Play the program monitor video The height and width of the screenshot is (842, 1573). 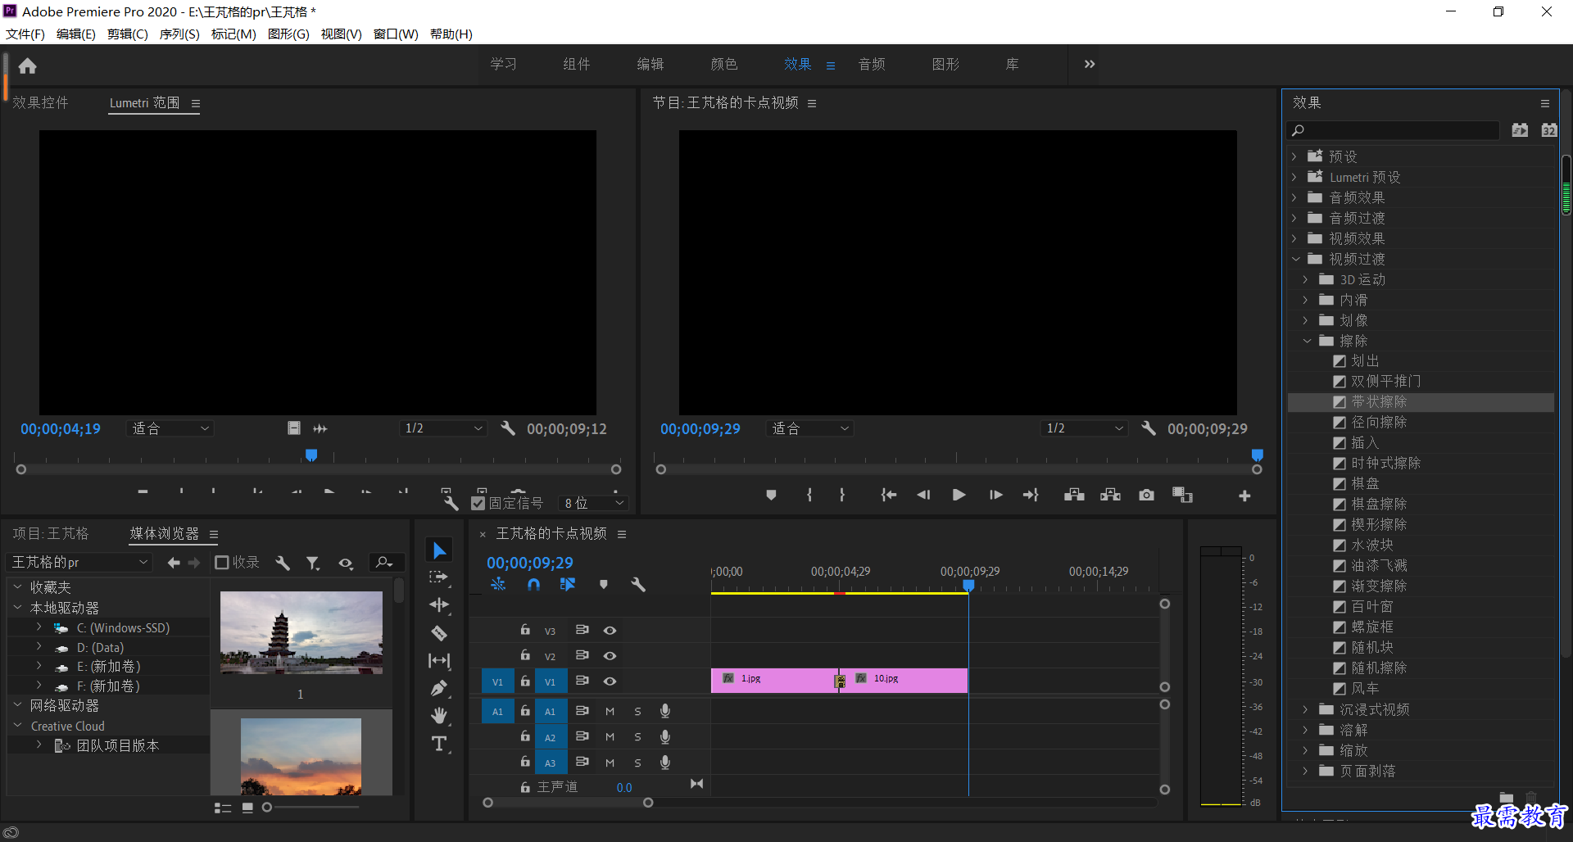pyautogui.click(x=959, y=495)
